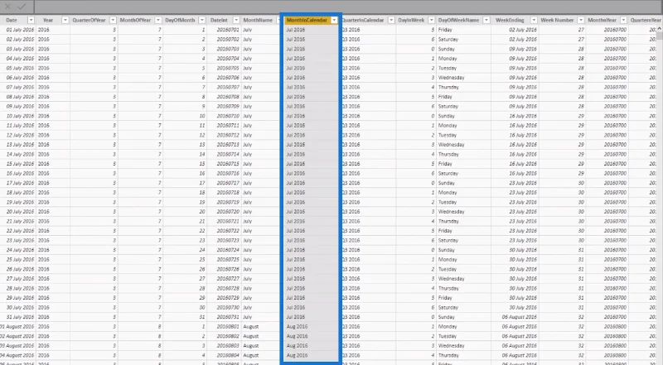Click 'Sunday' in the 17 July 2016 row
663x365 pixels.
pos(446,183)
